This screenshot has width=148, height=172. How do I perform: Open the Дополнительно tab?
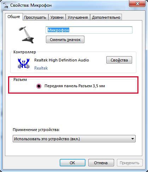pos(106,17)
